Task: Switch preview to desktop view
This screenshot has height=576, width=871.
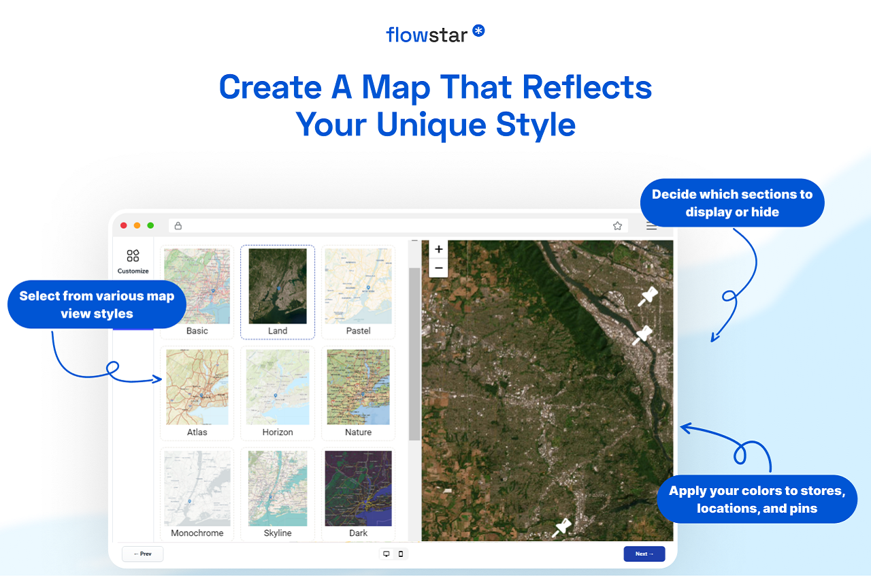Action: 386,554
